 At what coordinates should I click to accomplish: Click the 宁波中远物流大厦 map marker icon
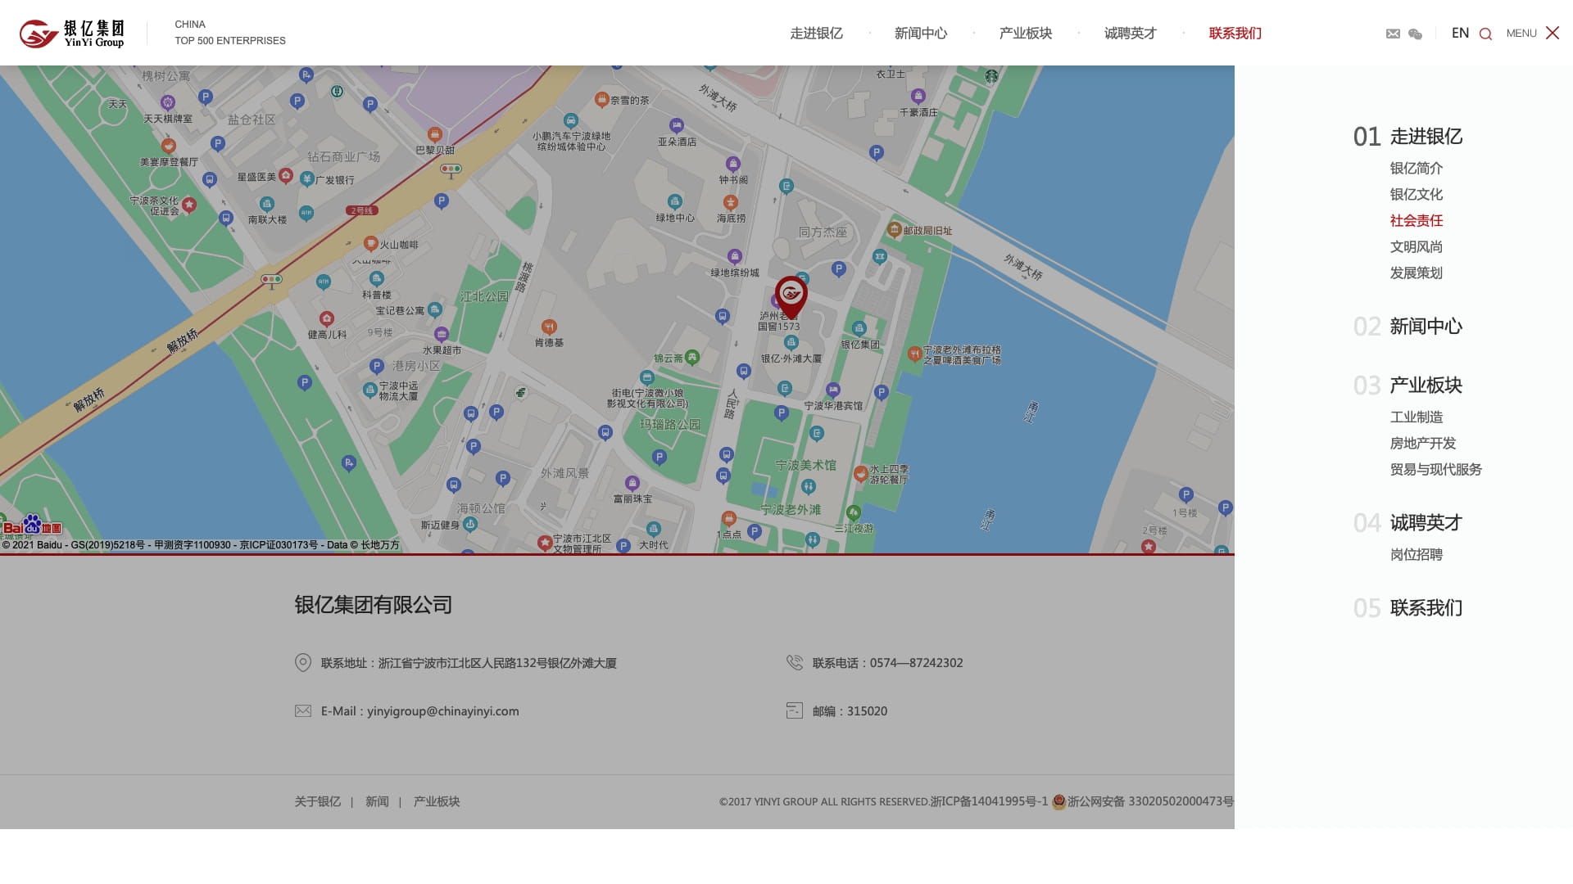tap(370, 390)
